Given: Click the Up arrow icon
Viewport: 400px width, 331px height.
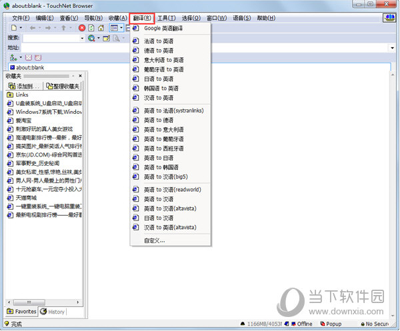Looking at the screenshot, I should point(63,28).
